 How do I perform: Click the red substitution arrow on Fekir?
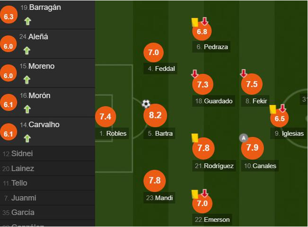click(243, 73)
